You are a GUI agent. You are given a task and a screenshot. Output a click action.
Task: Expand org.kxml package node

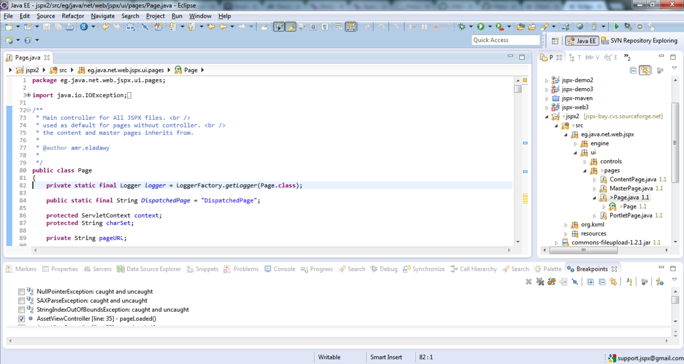pyautogui.click(x=565, y=225)
